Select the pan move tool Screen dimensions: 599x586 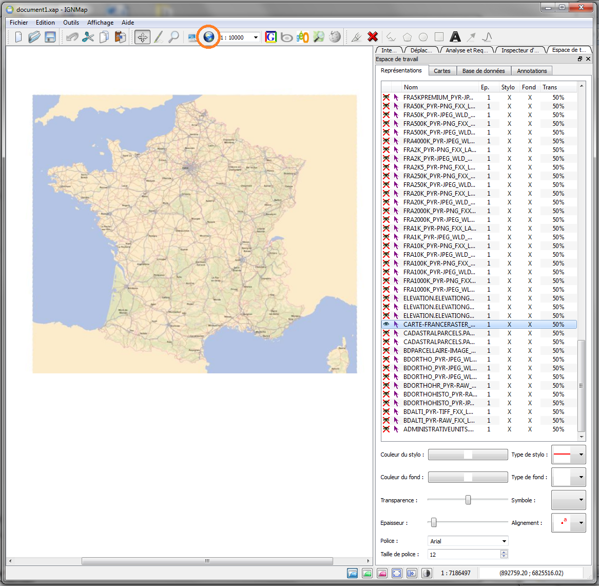(142, 37)
